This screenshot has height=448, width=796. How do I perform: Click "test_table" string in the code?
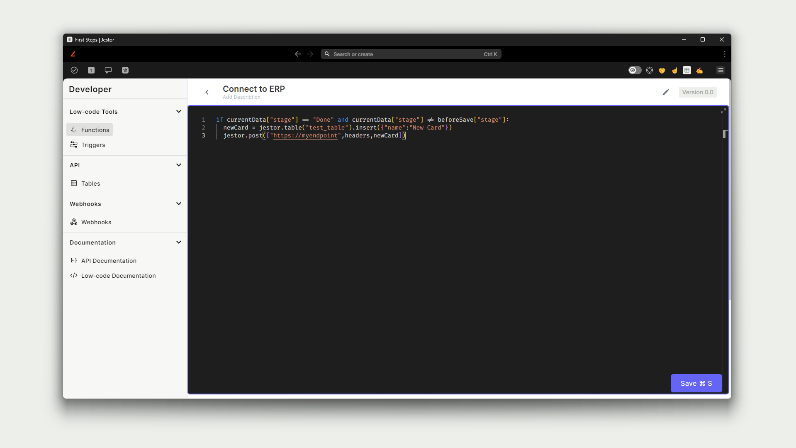click(327, 127)
